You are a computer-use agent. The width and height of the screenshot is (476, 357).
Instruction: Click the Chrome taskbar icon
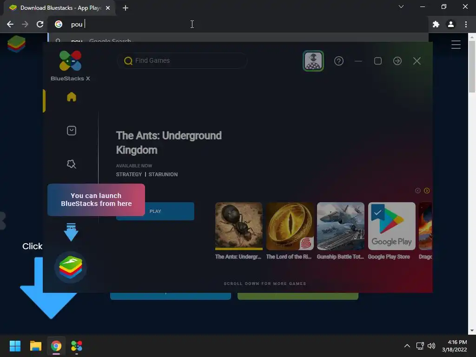[x=56, y=346]
